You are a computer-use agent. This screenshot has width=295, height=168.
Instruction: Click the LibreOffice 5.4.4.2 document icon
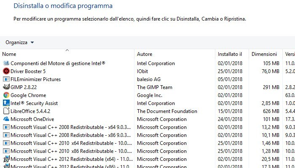(6, 111)
